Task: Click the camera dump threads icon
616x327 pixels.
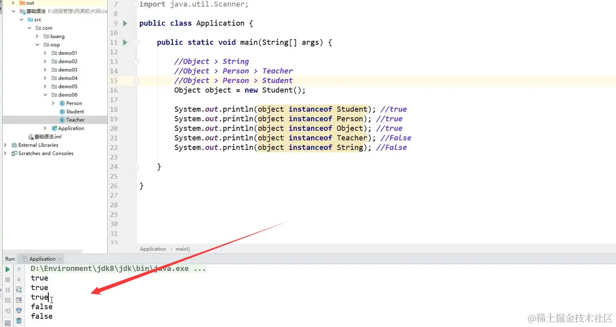Action: click(7, 300)
